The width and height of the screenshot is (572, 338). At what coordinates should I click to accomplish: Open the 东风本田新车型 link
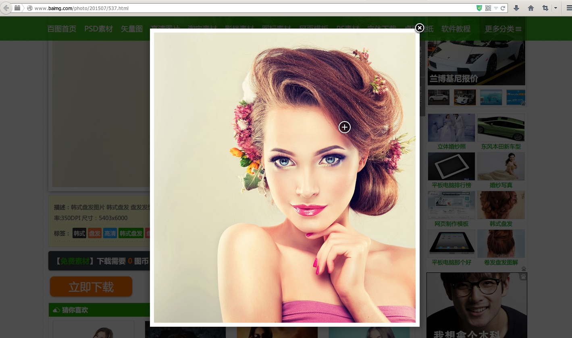point(501,146)
